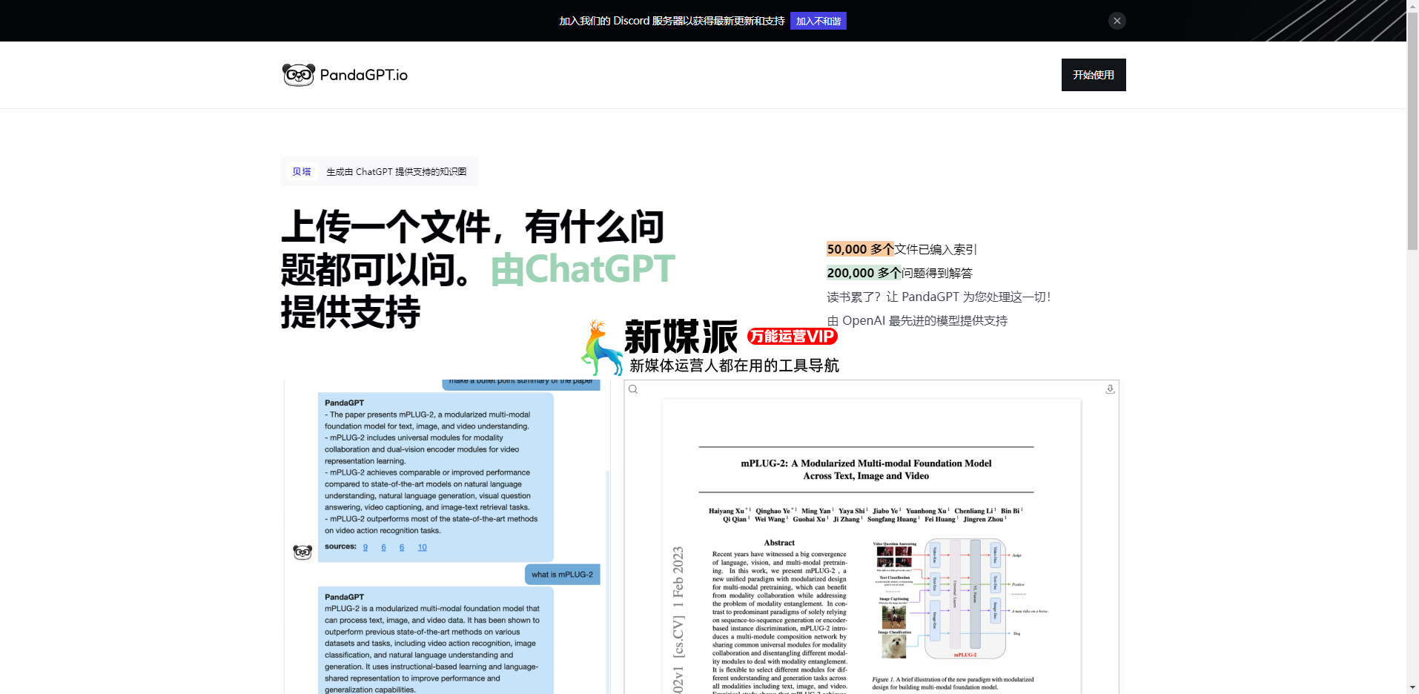The image size is (1419, 694).
Task: Click the page scrollbar up arrow
Action: tap(1412, 6)
